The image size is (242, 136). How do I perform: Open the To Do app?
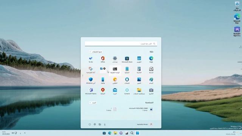click(91, 59)
